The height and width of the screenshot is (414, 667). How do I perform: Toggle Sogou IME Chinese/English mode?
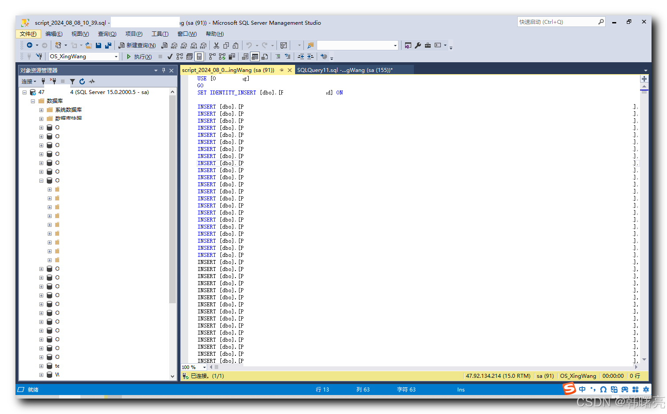tap(582, 389)
